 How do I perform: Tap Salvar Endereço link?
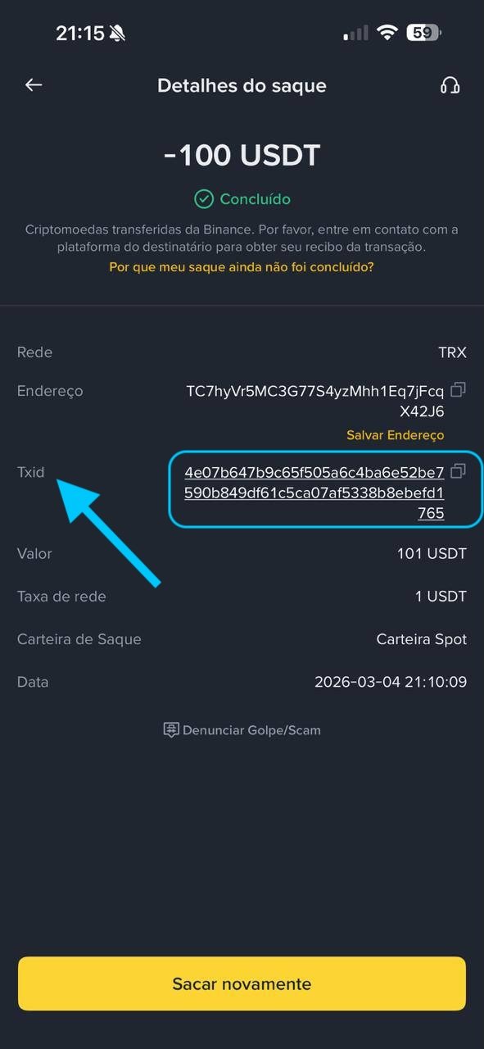[x=395, y=435]
